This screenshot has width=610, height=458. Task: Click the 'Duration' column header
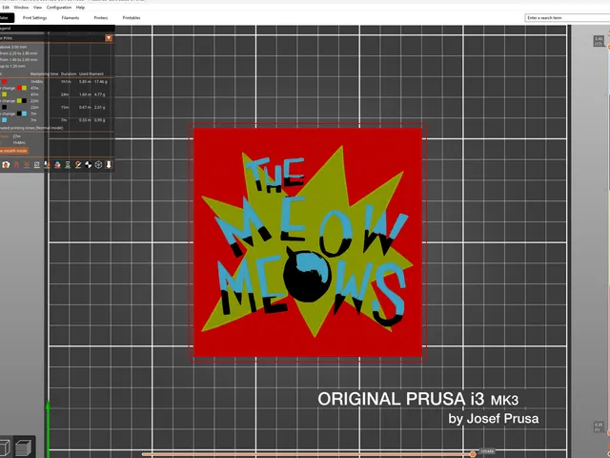pyautogui.click(x=69, y=74)
